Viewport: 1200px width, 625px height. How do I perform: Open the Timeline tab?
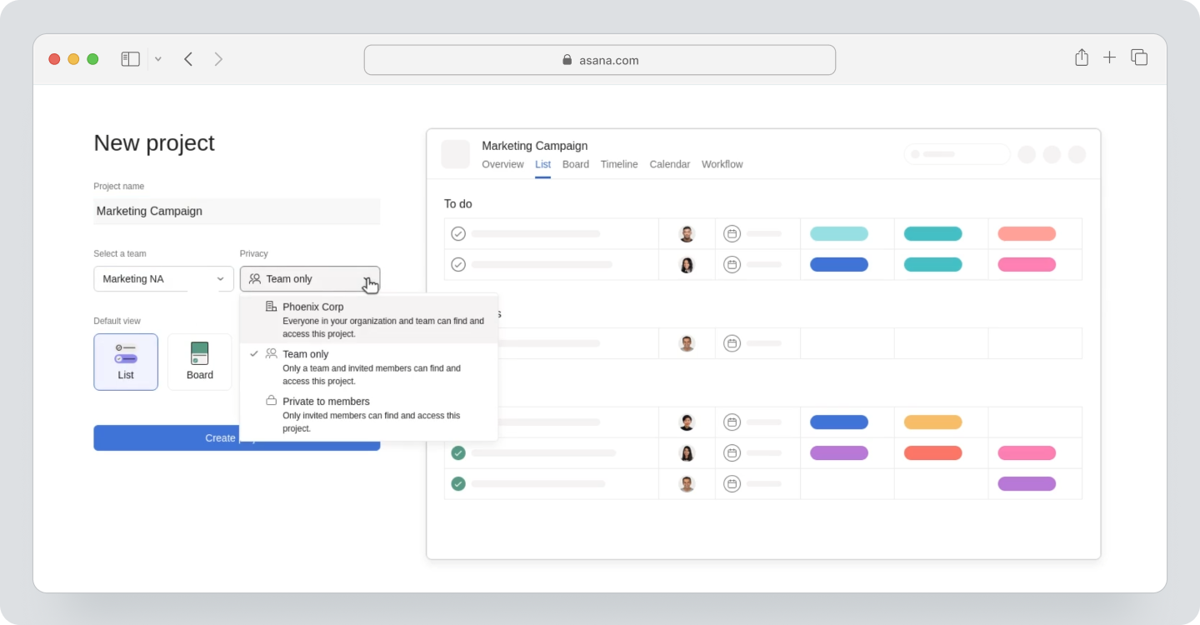point(618,164)
